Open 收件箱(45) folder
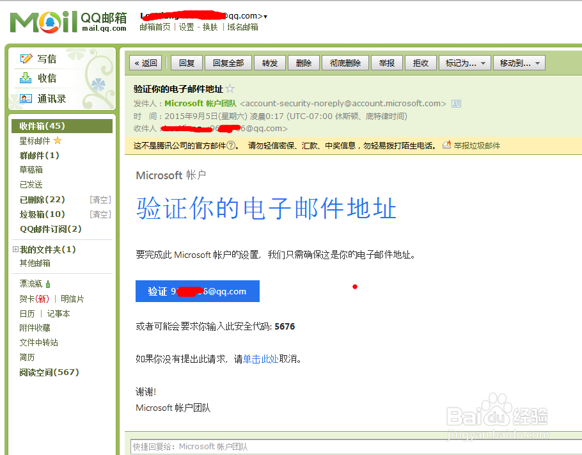The width and height of the screenshot is (582, 455). point(62,126)
